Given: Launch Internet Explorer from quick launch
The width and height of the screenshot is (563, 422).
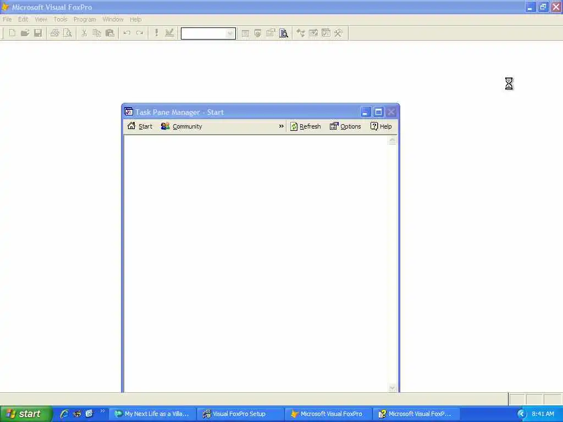Looking at the screenshot, I should coord(64,414).
